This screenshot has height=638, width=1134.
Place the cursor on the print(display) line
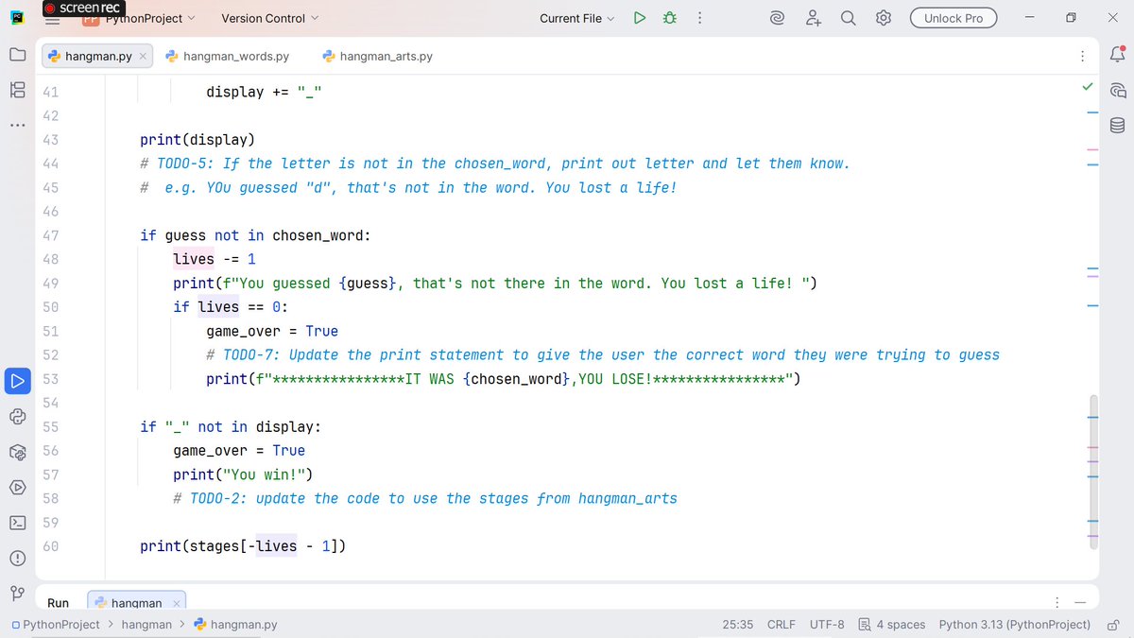point(198,140)
